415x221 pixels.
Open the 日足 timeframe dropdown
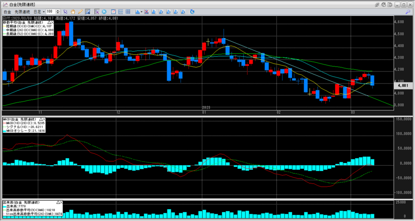tap(40, 11)
